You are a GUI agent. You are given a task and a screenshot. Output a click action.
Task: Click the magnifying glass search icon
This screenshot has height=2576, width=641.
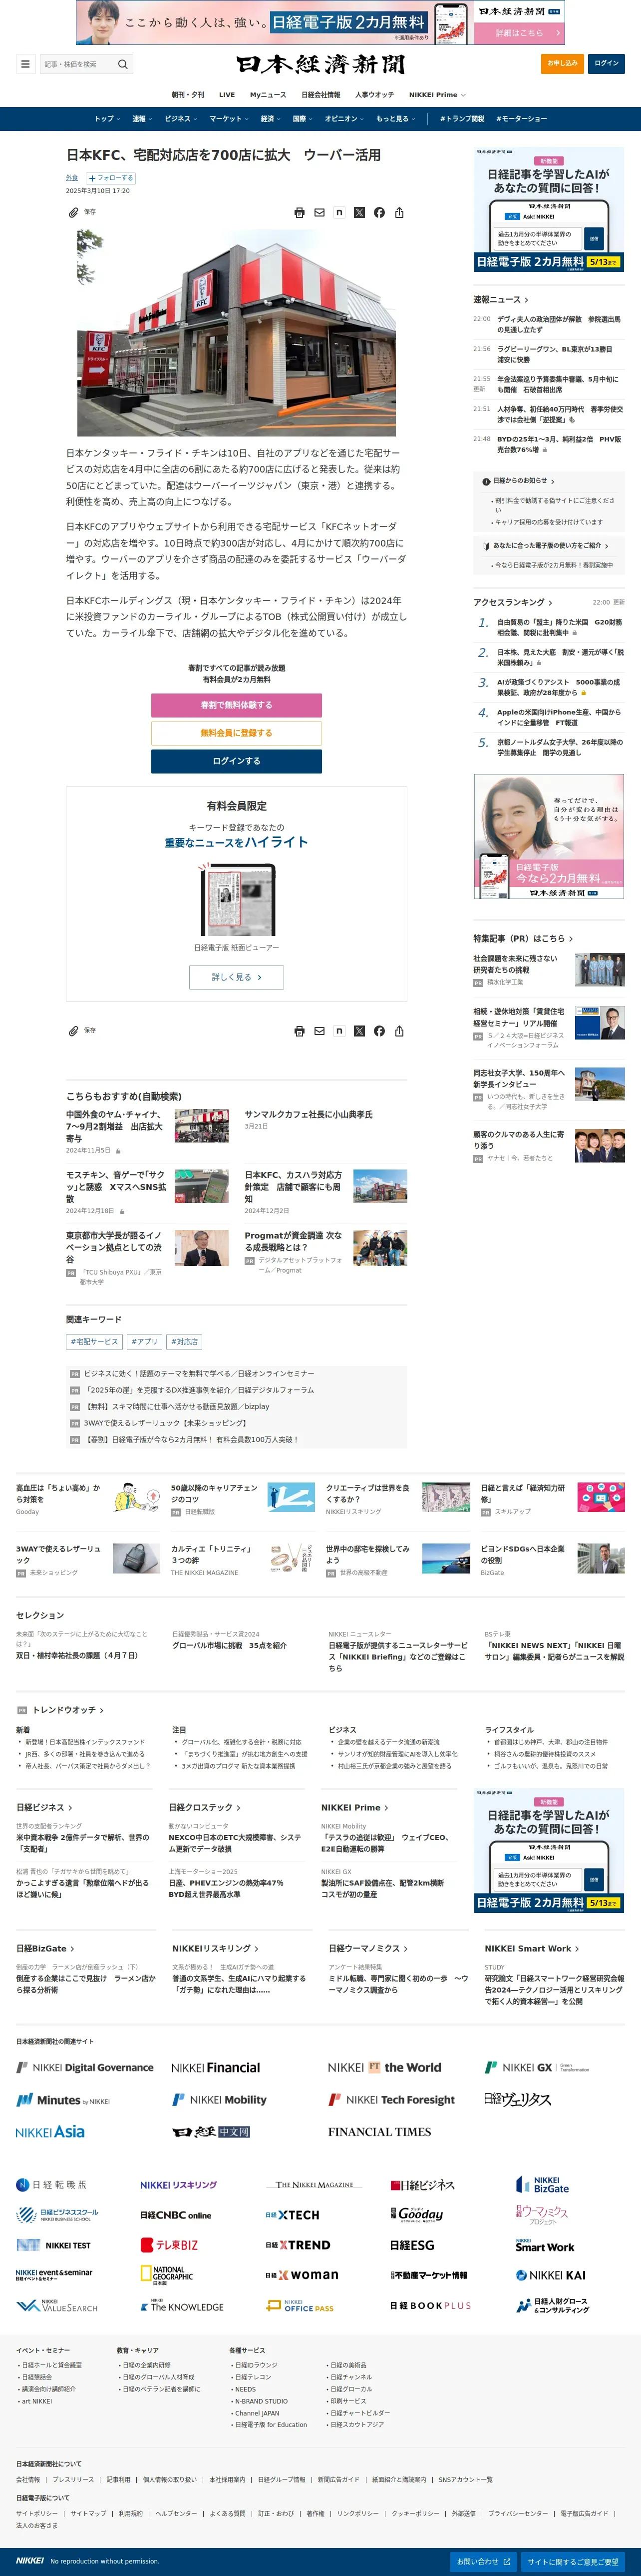pos(123,64)
